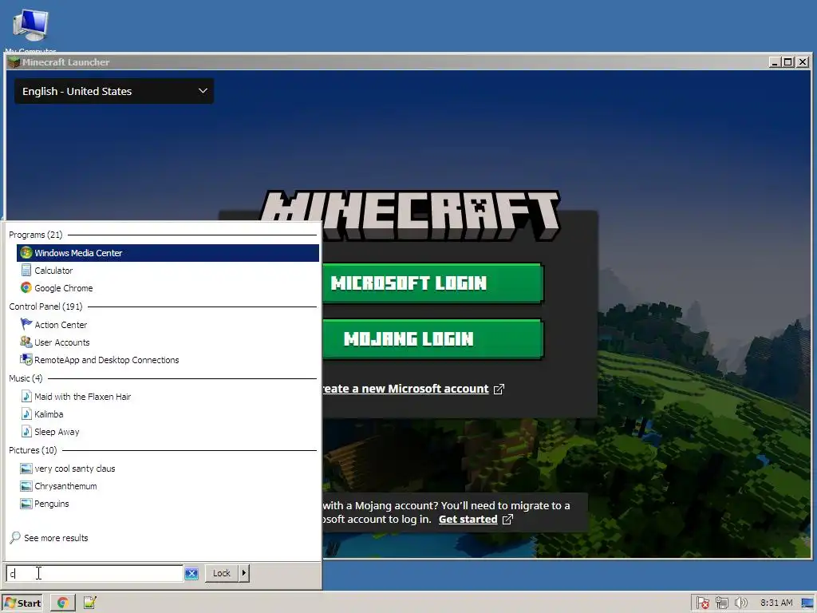Click the music icon beside Maid with the Flaxen Hair
Image resolution: width=817 pixels, height=613 pixels.
coord(26,396)
